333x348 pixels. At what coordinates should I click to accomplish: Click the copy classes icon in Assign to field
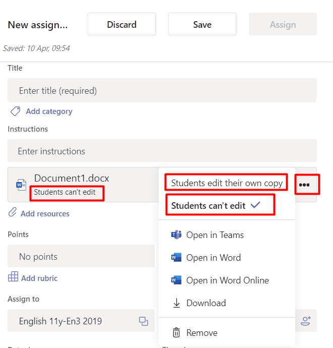(144, 321)
